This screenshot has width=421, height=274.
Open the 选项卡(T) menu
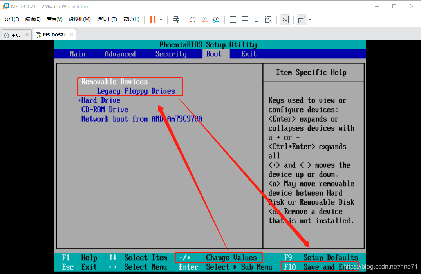(x=107, y=19)
